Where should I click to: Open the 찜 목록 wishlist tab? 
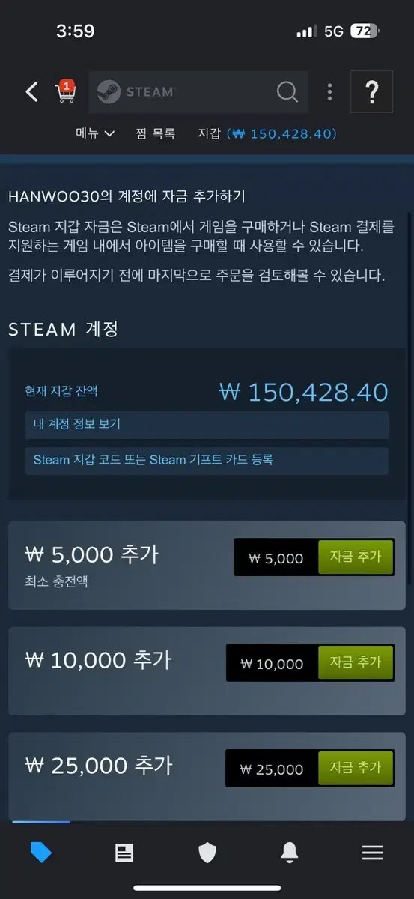156,133
